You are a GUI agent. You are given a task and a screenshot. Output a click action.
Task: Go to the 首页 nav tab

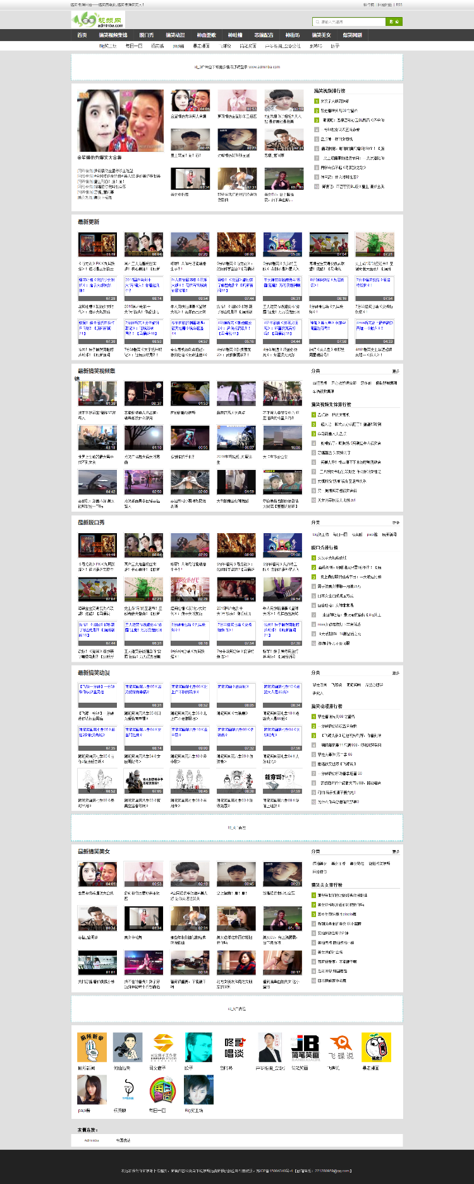click(x=82, y=35)
